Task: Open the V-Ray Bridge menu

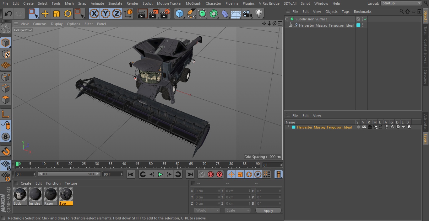Action: click(x=269, y=3)
